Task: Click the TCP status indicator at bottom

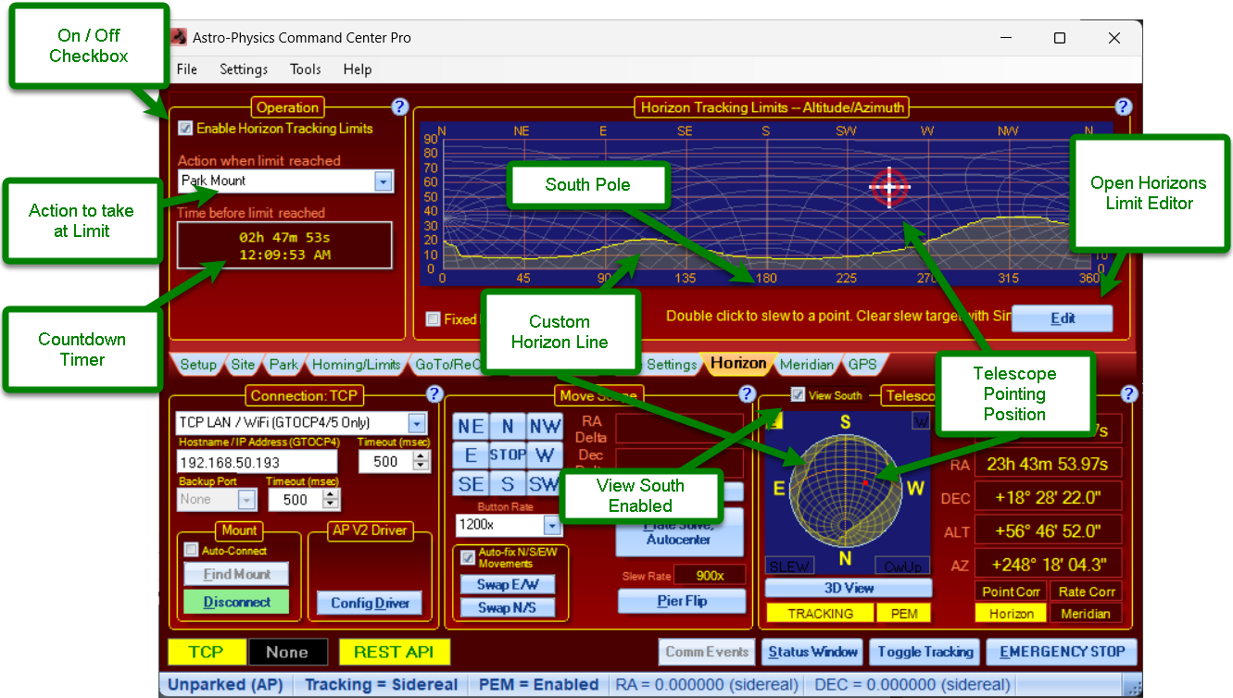Action: pos(206,652)
